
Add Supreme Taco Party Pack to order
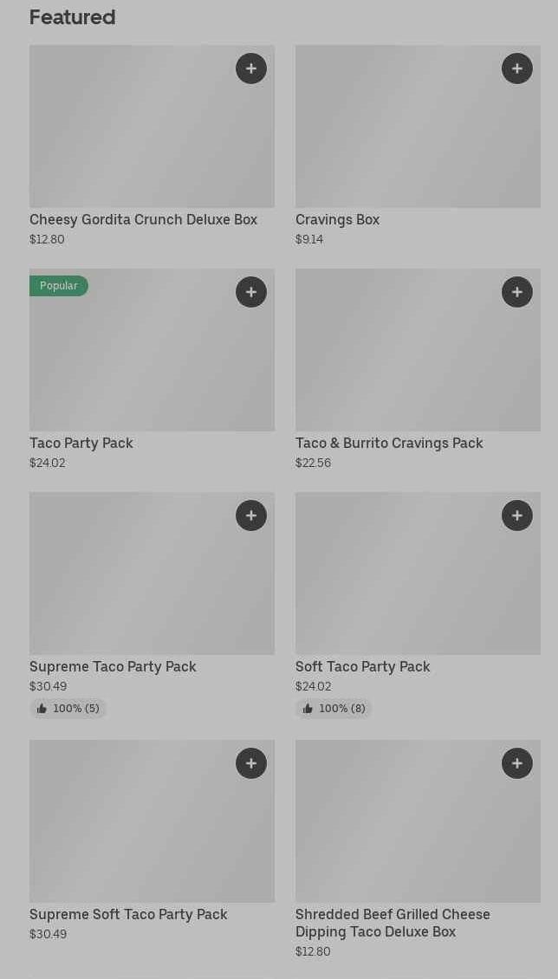click(x=251, y=515)
